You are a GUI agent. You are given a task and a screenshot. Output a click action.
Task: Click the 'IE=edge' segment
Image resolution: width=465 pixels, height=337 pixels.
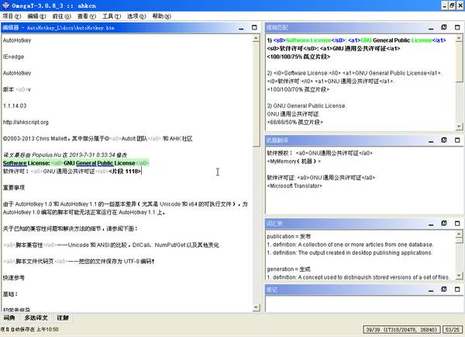(x=13, y=57)
